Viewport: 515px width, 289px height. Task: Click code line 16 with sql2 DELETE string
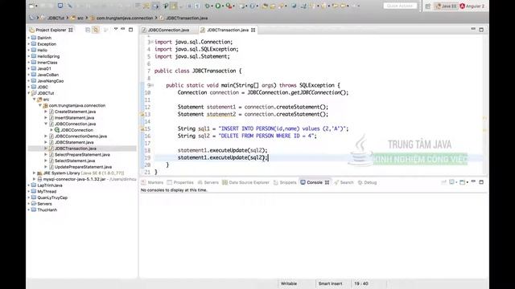click(247, 136)
